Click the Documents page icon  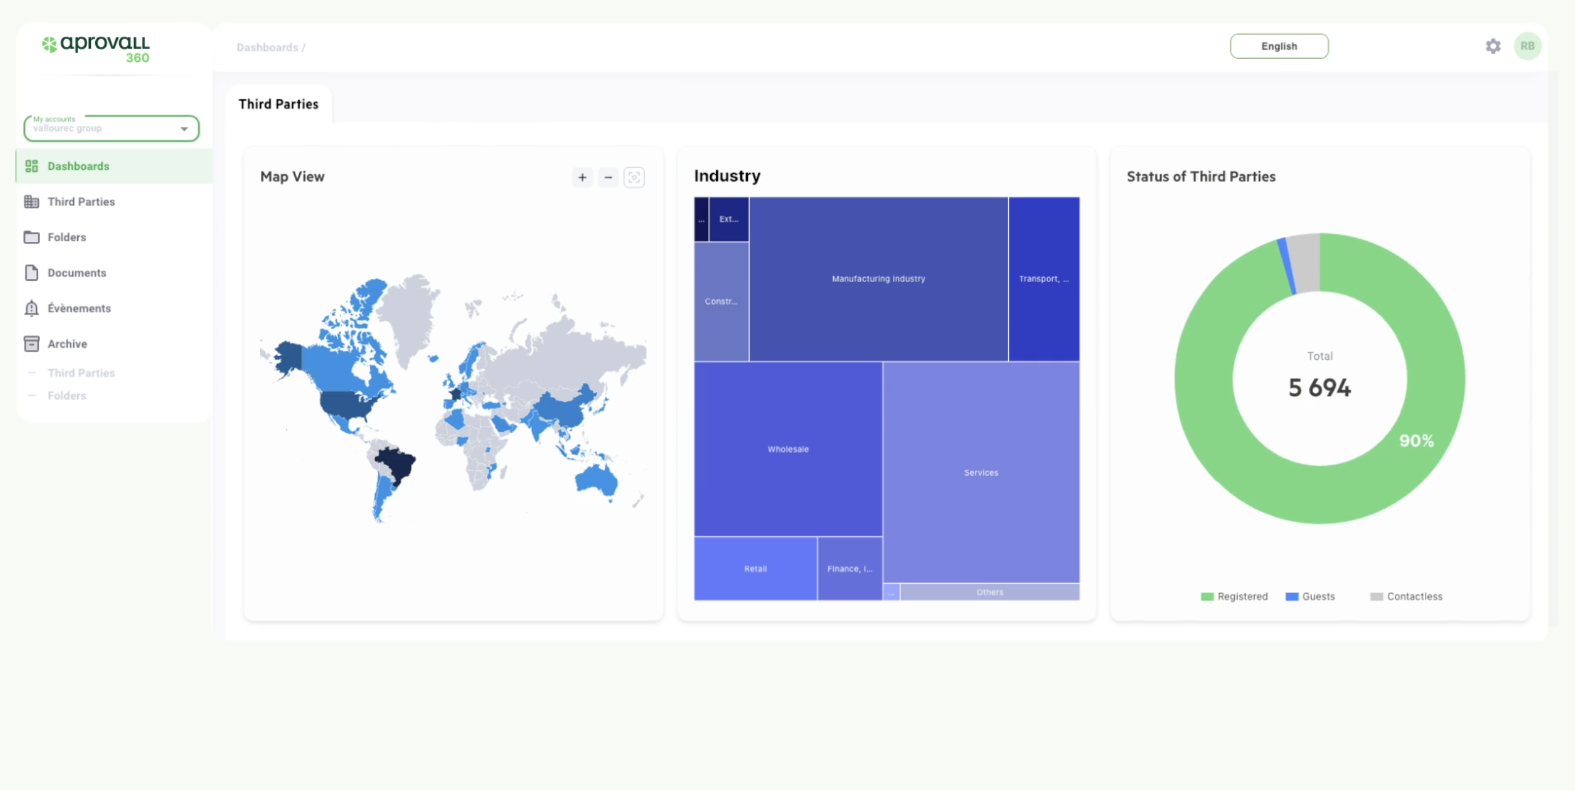(32, 273)
